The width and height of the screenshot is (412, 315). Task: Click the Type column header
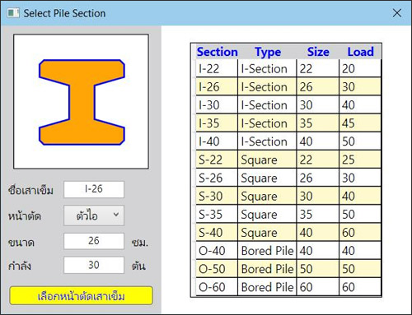pyautogui.click(x=268, y=52)
